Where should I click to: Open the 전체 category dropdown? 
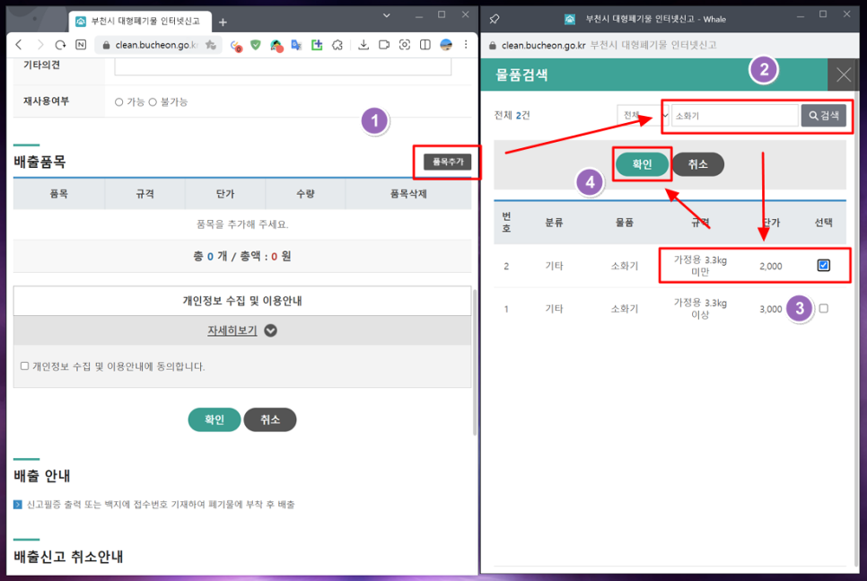(643, 116)
